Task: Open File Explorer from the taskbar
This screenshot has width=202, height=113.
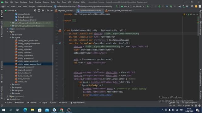Action: (x=33, y=110)
